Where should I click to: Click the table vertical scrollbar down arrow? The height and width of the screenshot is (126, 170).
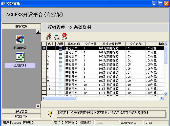point(166,94)
